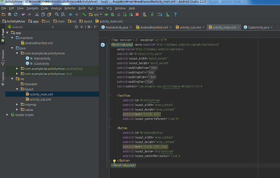
Task: Fold the TextView element in the gutter
Action: [x=109, y=96]
